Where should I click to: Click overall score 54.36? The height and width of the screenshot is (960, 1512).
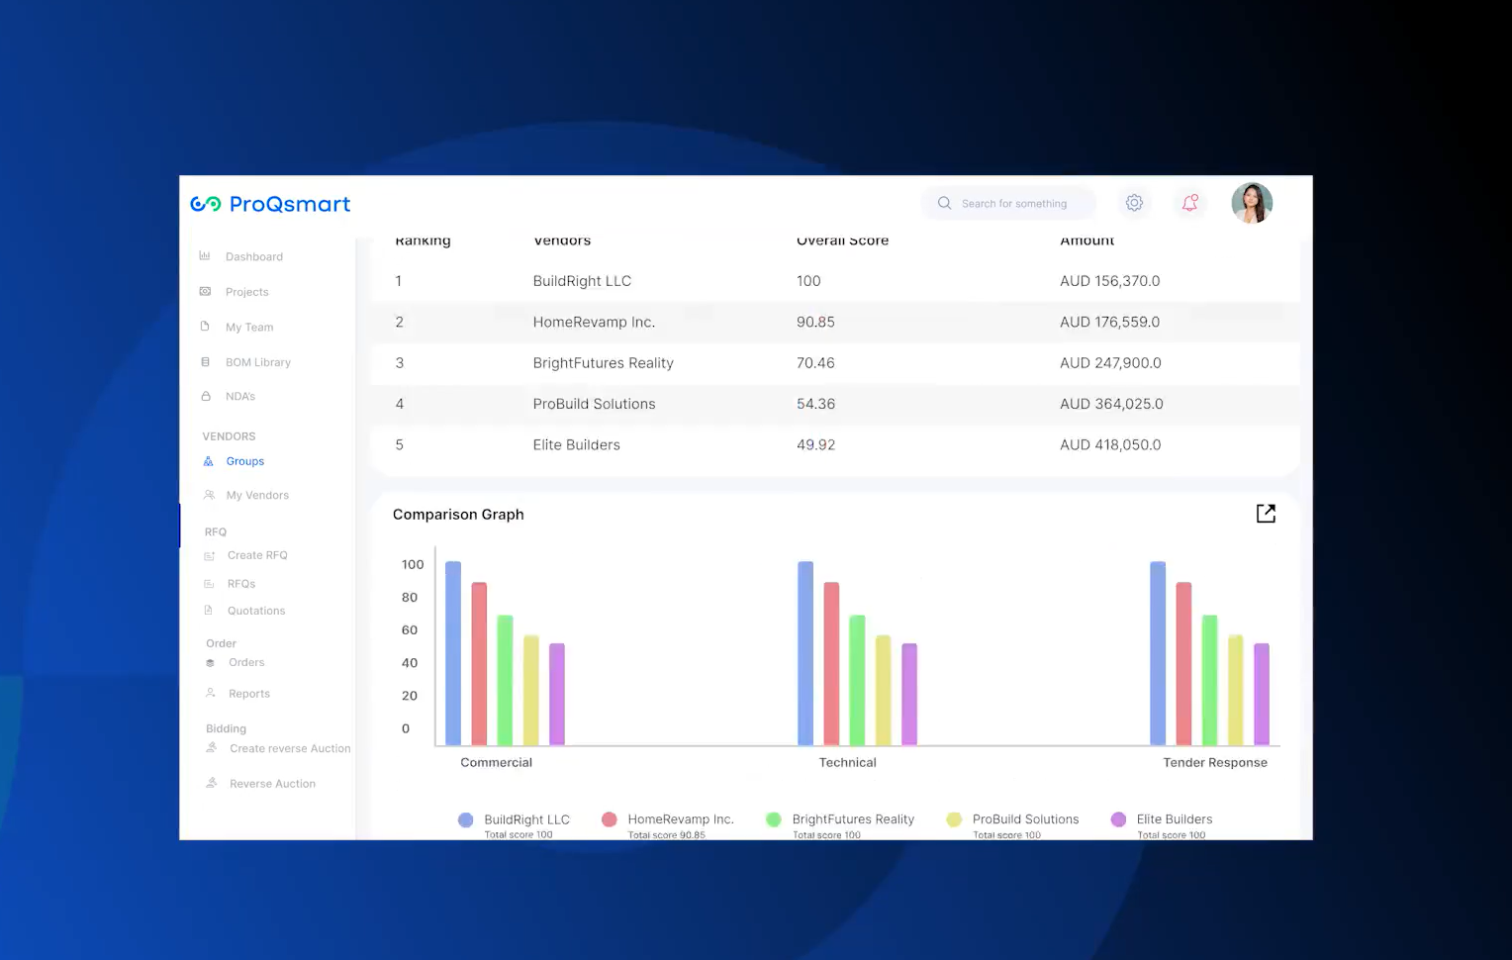coord(815,404)
